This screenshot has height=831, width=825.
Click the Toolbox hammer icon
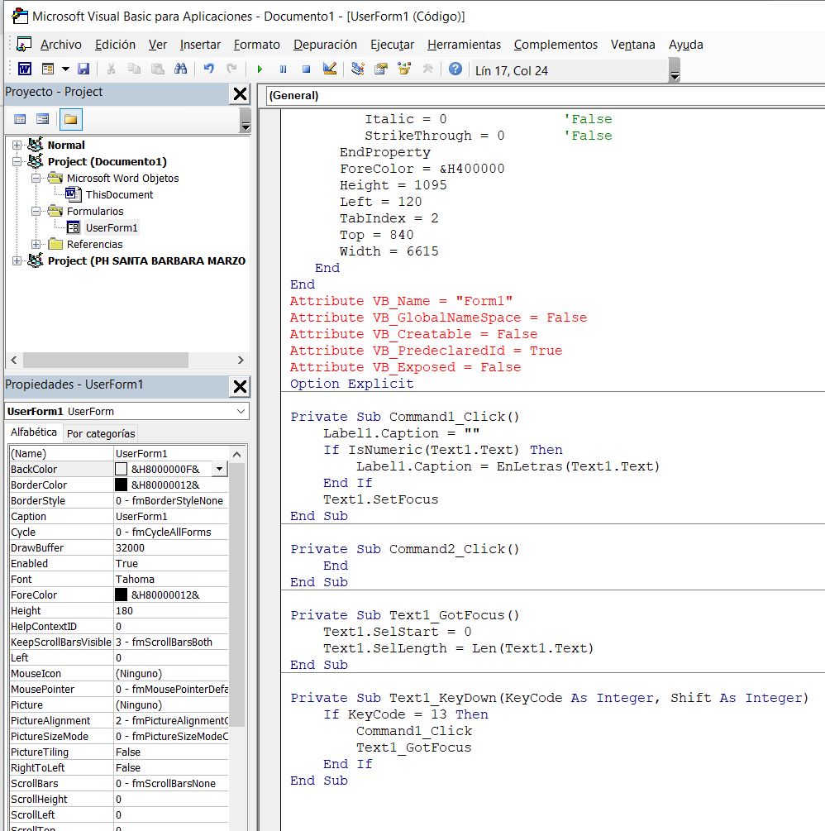[427, 69]
